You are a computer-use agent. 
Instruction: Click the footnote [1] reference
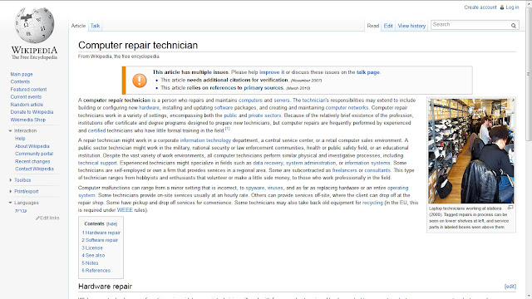[227, 129]
